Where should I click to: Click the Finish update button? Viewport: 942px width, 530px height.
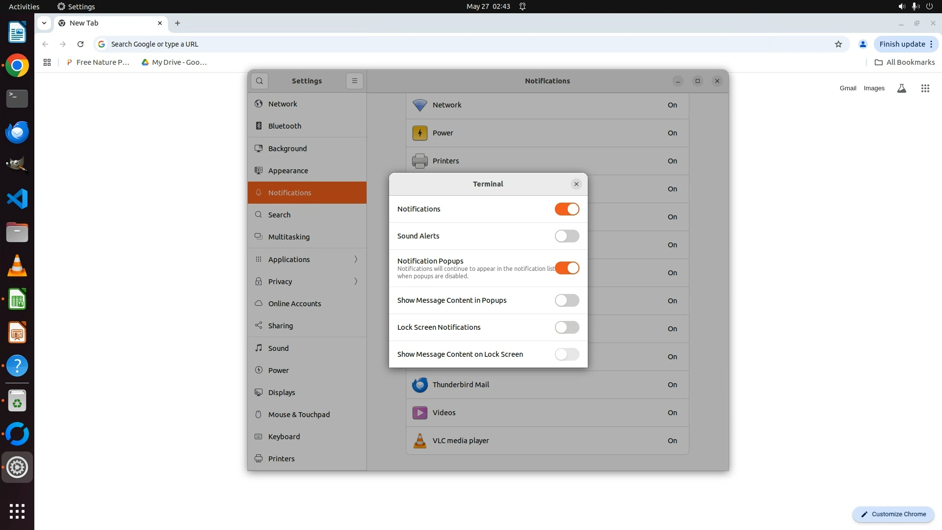click(x=902, y=44)
